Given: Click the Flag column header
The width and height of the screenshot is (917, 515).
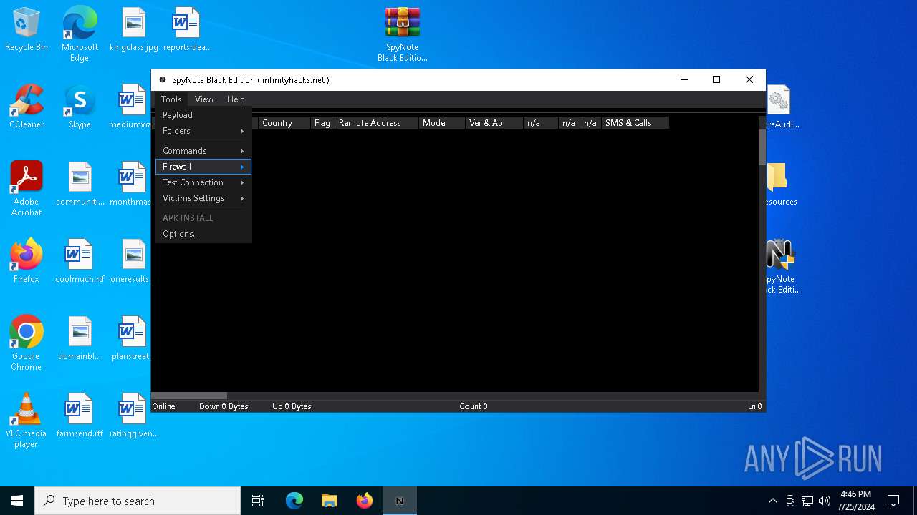Looking at the screenshot, I should tap(322, 123).
